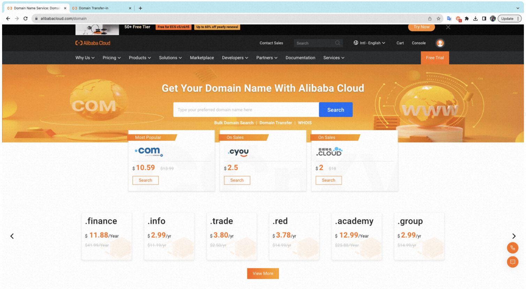Select the .red domain card
526x289 pixels.
pyautogui.click(x=294, y=236)
